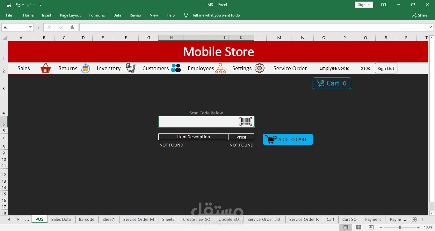Click the Inventory cart icon
The image size is (435, 231).
(131, 68)
